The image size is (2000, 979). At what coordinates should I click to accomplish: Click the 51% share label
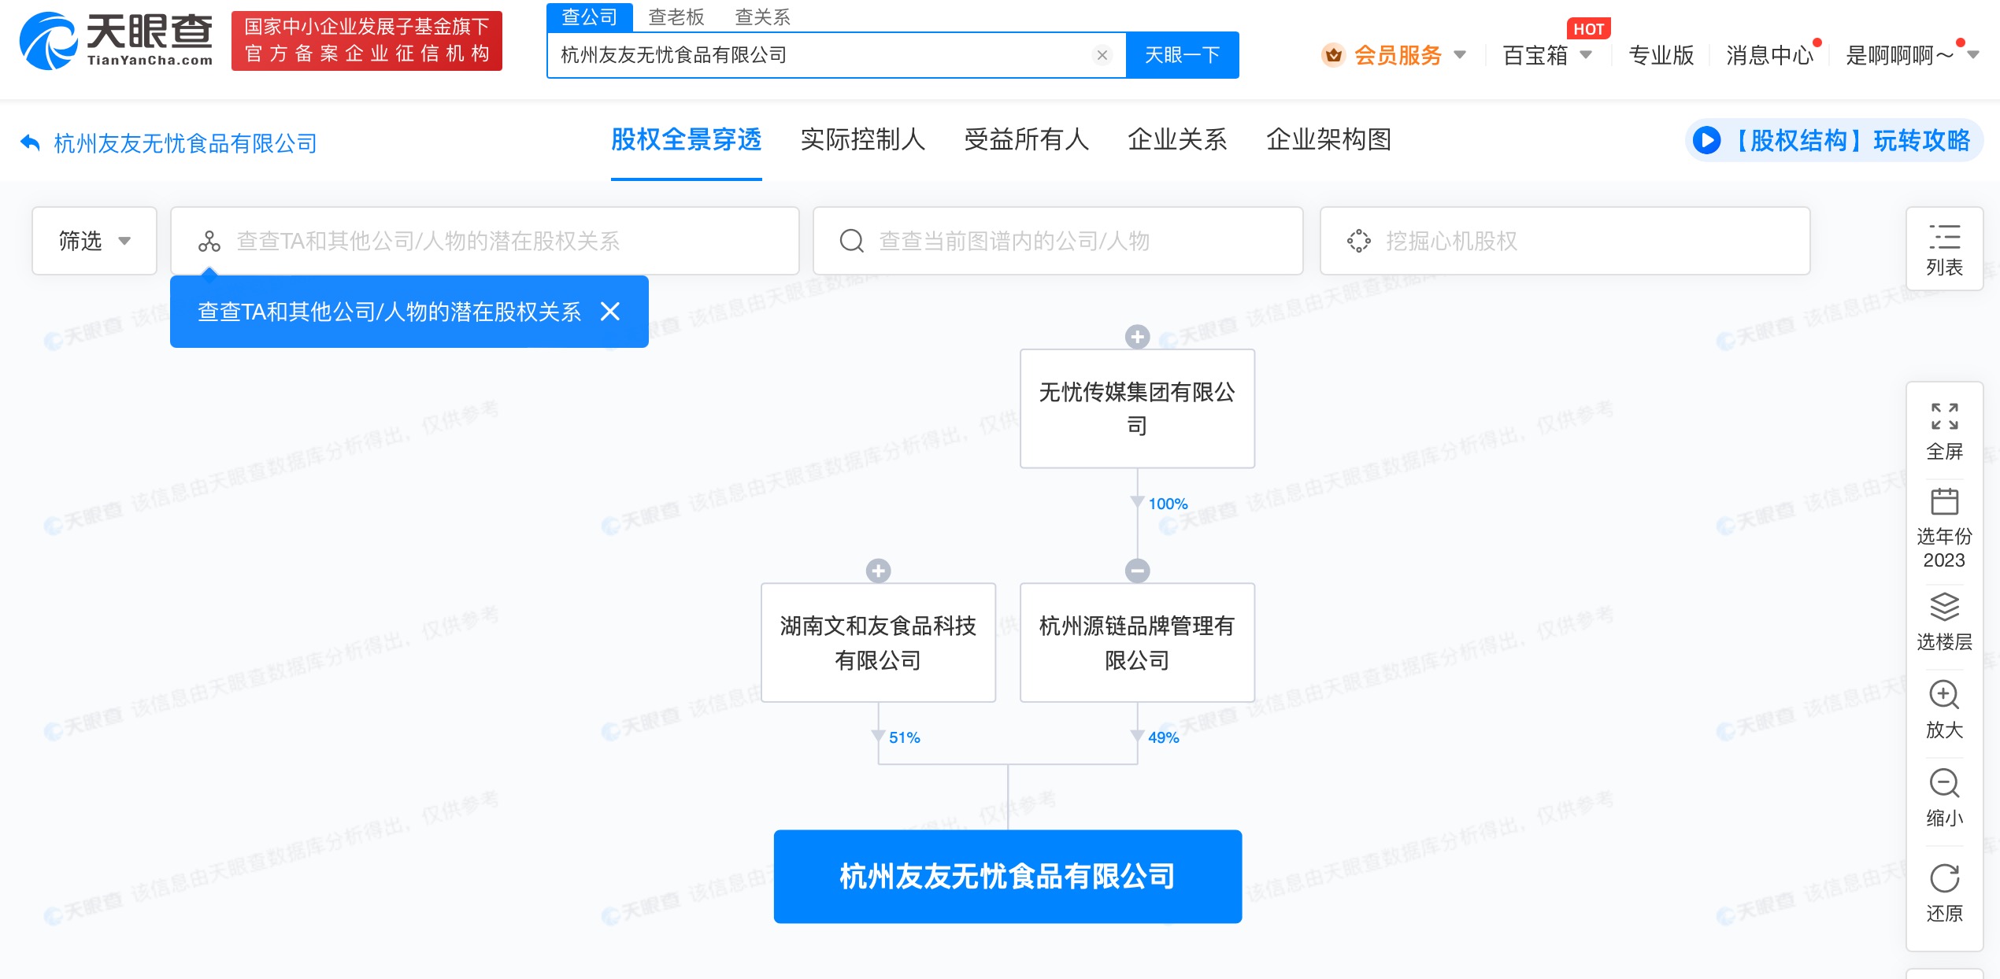click(904, 737)
